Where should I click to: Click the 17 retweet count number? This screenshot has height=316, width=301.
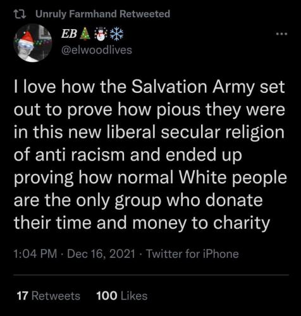22,296
